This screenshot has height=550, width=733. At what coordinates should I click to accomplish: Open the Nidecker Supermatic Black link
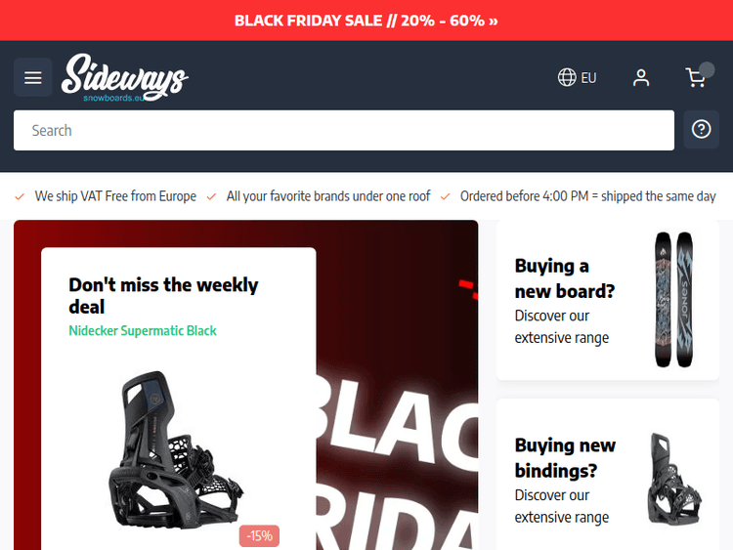143,331
